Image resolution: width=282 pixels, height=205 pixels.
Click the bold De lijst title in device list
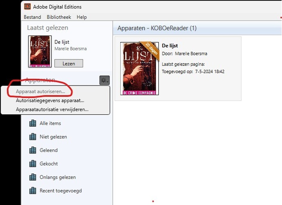170,46
